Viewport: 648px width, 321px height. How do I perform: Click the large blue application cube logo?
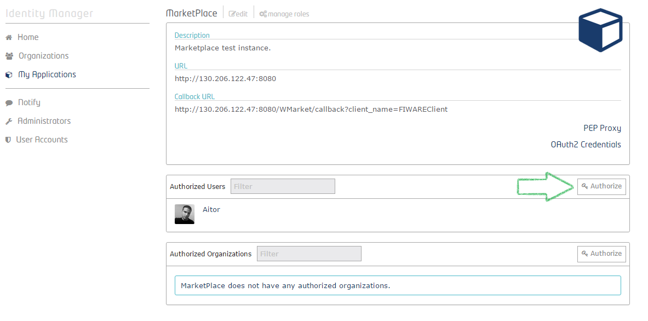coord(600,30)
